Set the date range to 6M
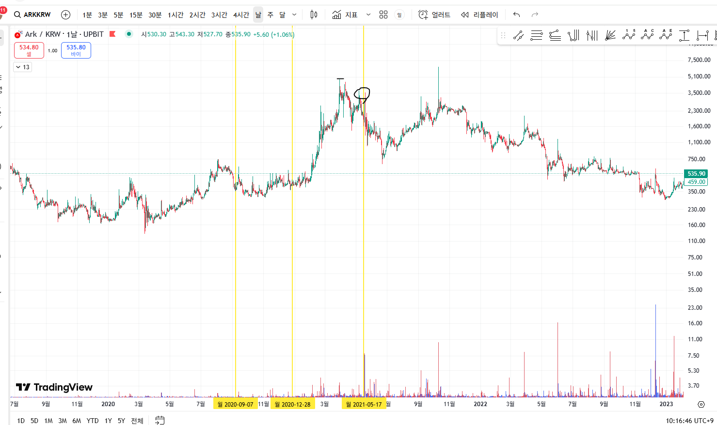This screenshot has height=425, width=717. point(77,421)
